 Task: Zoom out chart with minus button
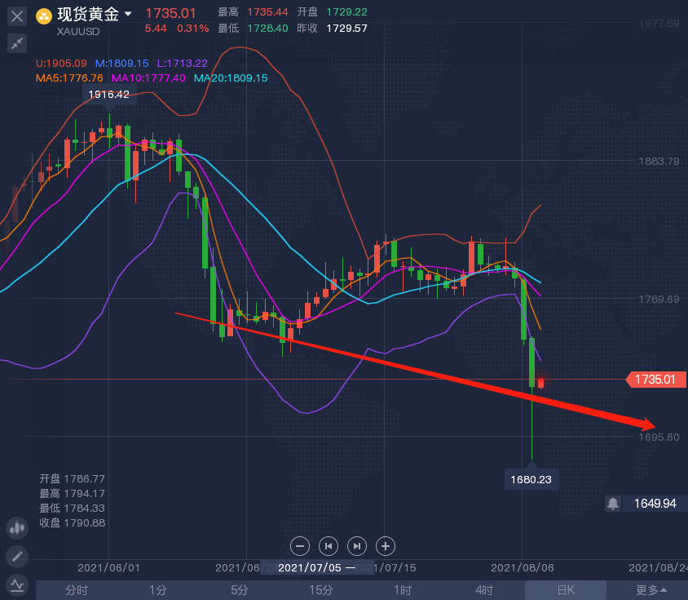300,546
